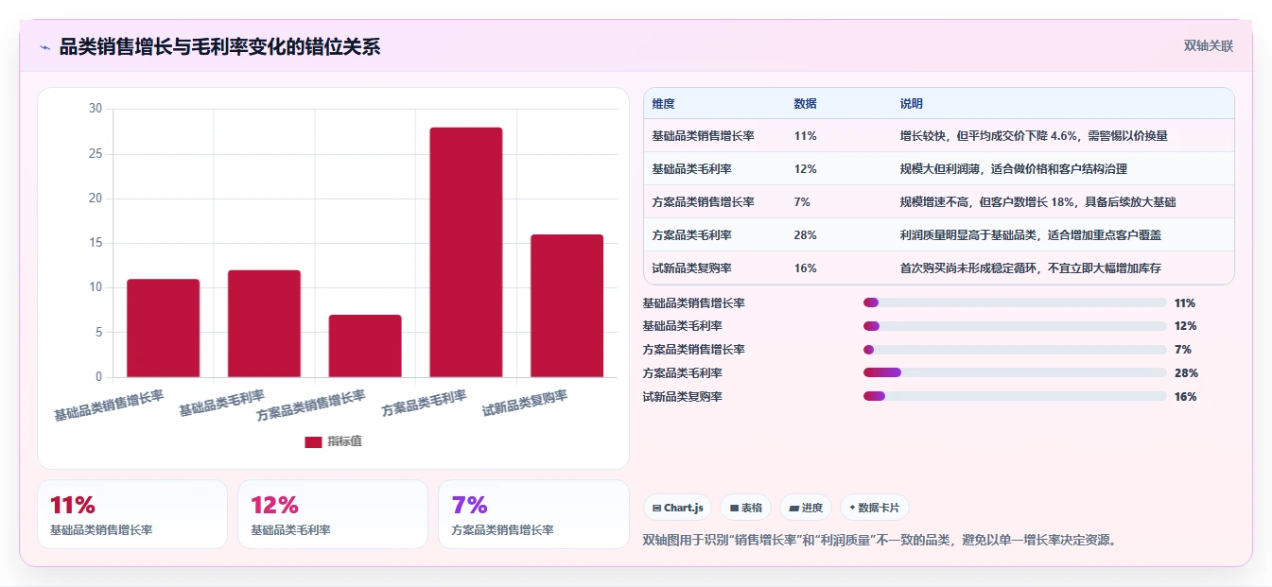Click the 28% value in table
This screenshot has width=1272, height=587.
pos(806,235)
